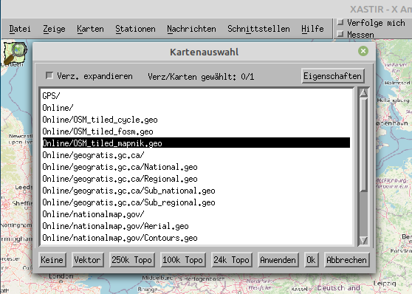Select nationalmap.gov/Contours.geo map entry

(x=196, y=238)
